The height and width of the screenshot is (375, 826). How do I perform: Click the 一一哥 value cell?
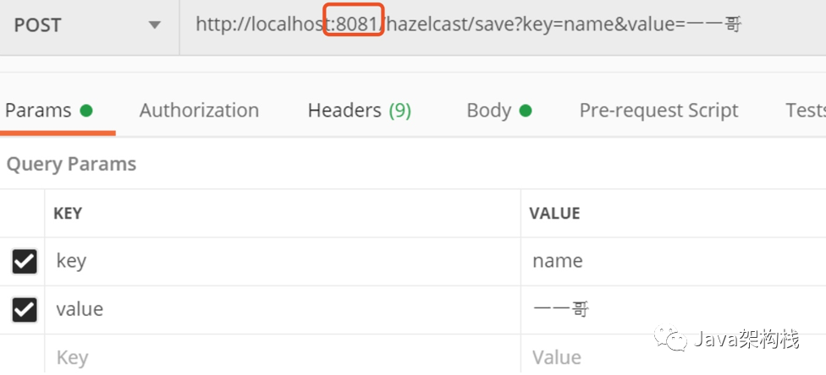(674, 310)
